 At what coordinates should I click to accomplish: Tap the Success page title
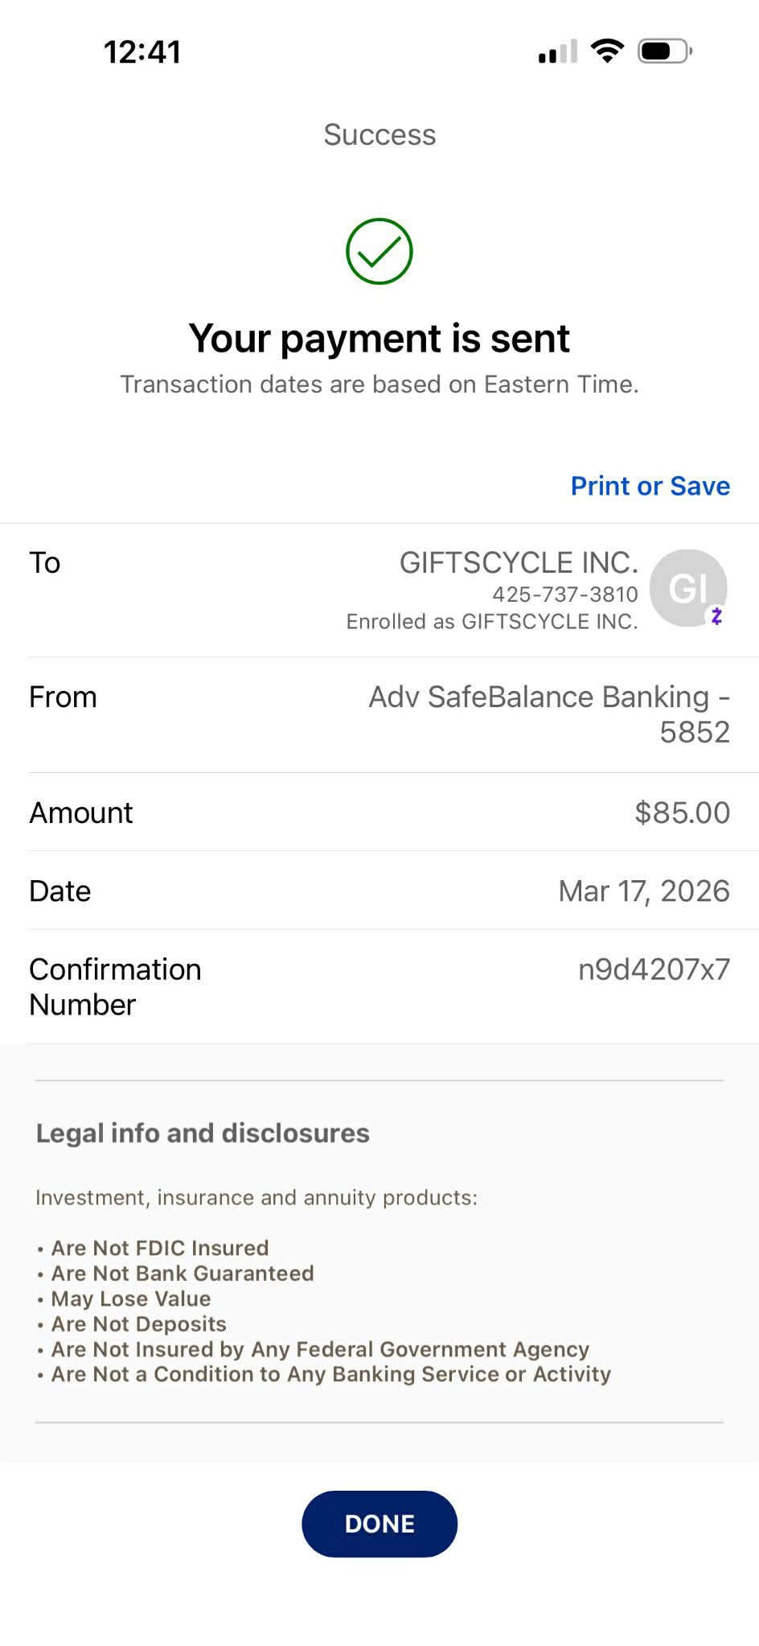(x=379, y=134)
